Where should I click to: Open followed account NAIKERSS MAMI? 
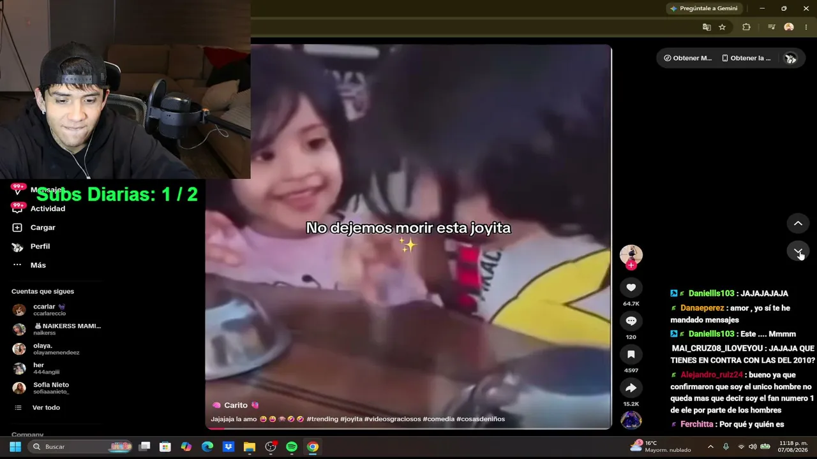point(57,329)
